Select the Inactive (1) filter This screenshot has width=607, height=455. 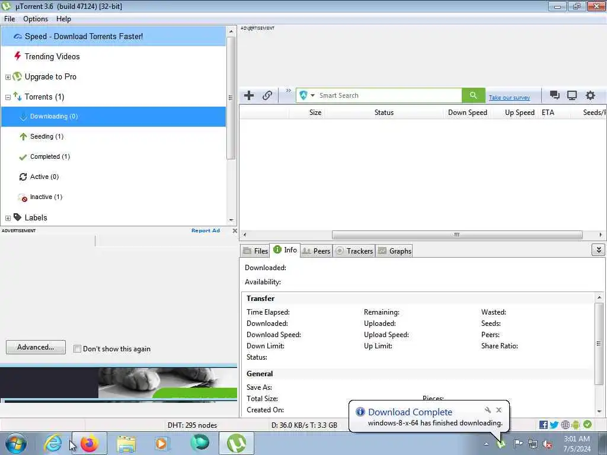113,197
